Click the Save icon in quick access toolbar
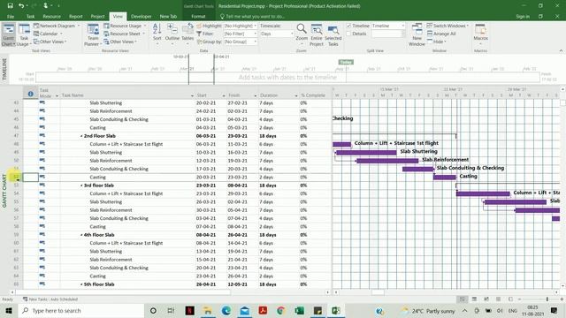Viewport: 566px width, 318px height. click(10, 6)
